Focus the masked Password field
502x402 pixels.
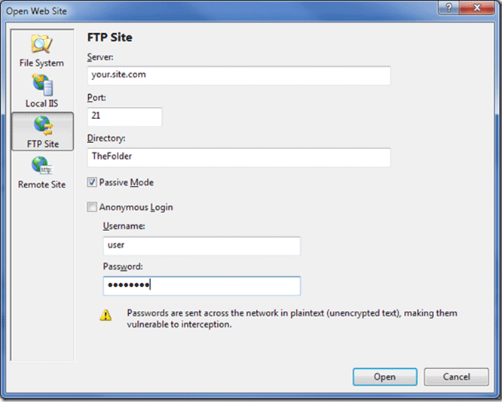coord(201,286)
